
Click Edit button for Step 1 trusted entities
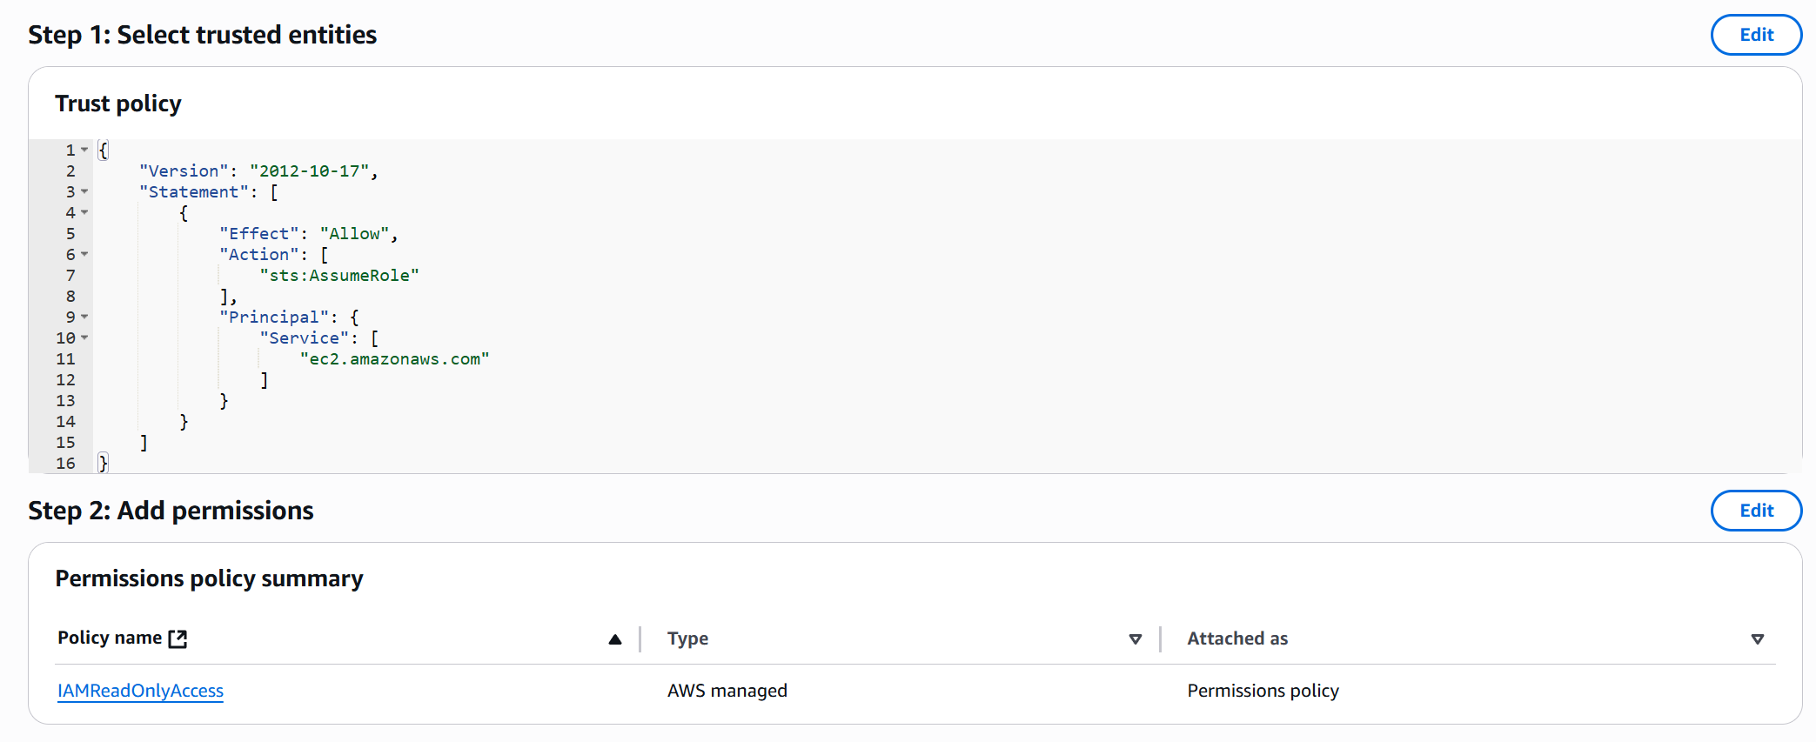tap(1755, 35)
